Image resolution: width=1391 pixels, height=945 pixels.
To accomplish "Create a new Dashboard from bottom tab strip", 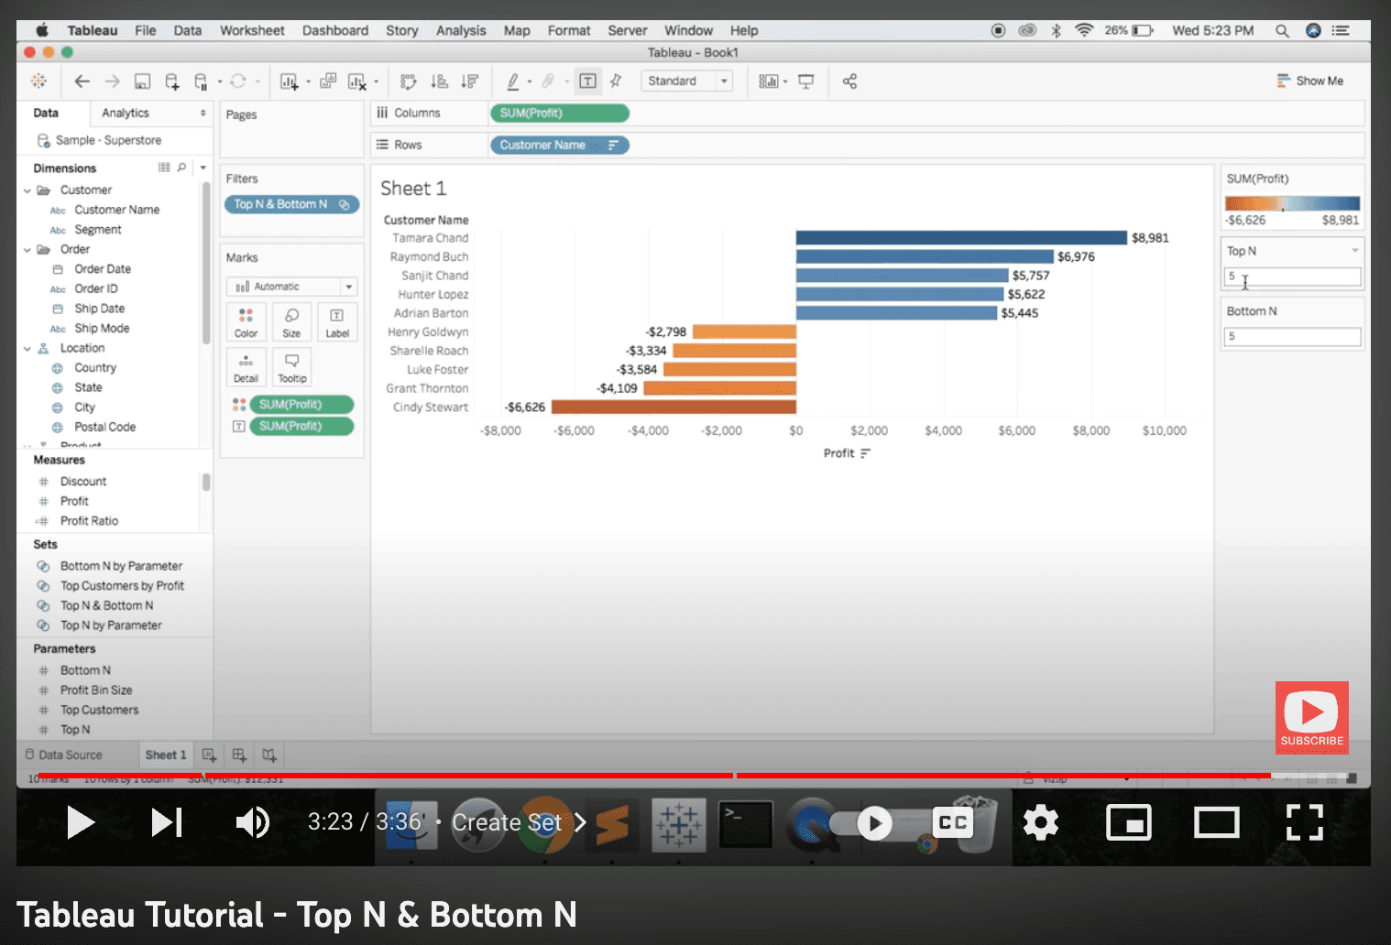I will pos(238,754).
